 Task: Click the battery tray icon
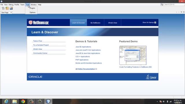[x=167, y=101]
